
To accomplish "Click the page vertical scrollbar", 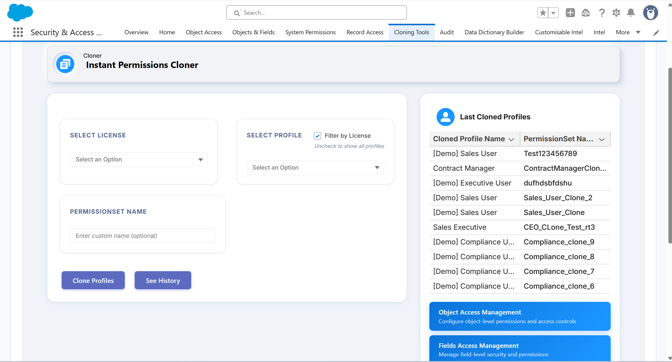I will pos(670,155).
